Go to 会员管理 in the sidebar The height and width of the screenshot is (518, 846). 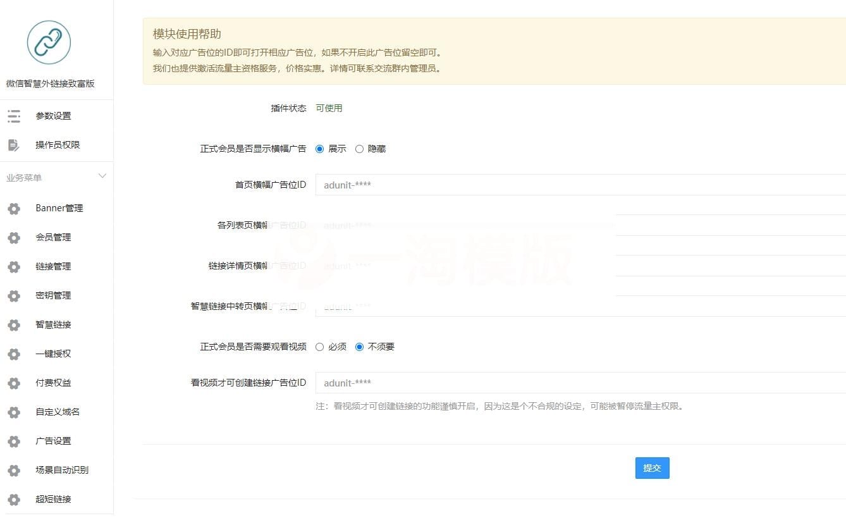[x=54, y=237]
